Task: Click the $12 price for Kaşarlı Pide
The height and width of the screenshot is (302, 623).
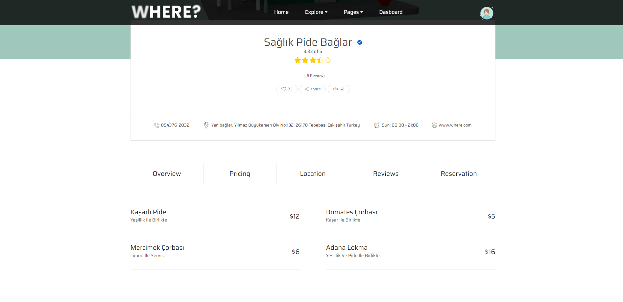Action: tap(295, 216)
